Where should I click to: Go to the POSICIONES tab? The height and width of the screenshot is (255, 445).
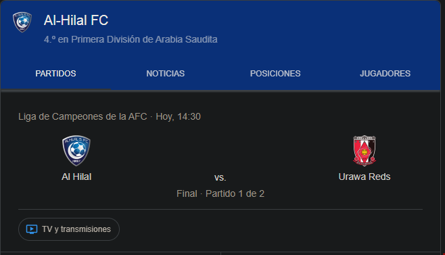(x=275, y=74)
